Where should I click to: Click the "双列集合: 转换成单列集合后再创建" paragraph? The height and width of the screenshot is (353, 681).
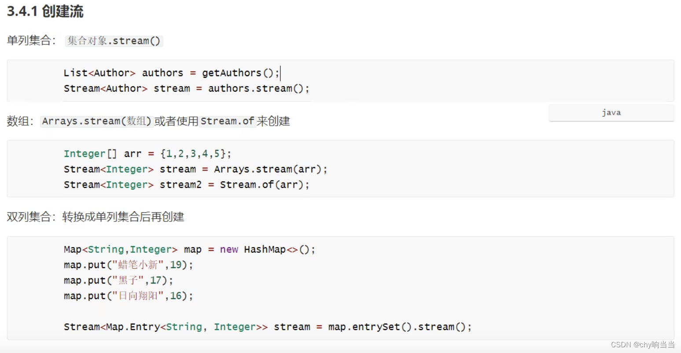[x=96, y=217]
